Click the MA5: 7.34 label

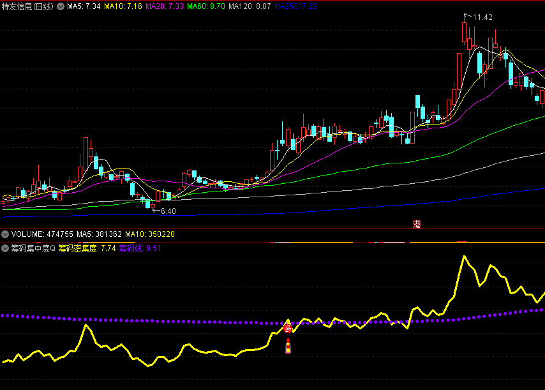(x=84, y=6)
